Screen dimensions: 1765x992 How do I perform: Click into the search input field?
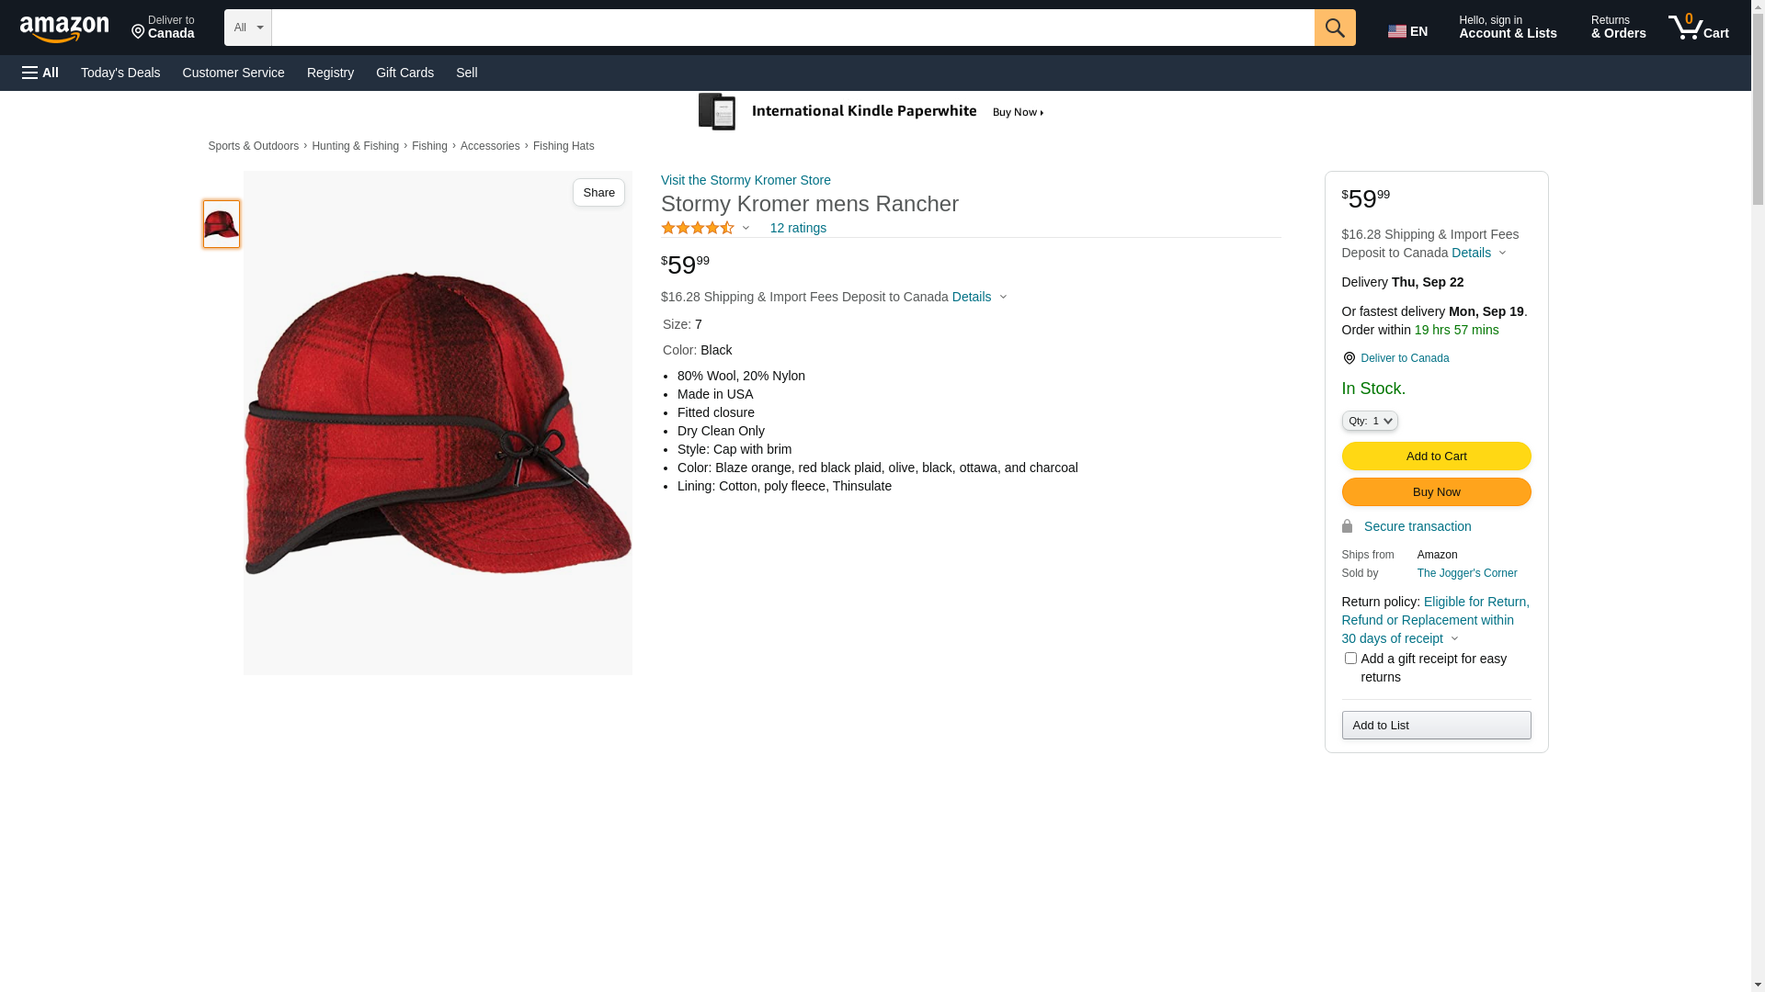tap(792, 28)
